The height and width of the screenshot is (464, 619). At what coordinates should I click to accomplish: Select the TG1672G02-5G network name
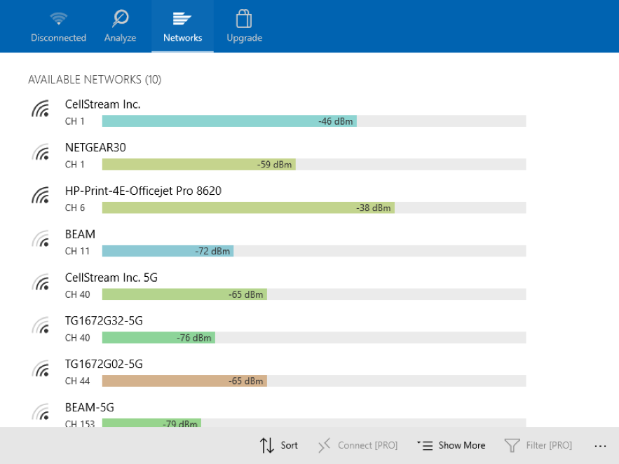tap(104, 364)
